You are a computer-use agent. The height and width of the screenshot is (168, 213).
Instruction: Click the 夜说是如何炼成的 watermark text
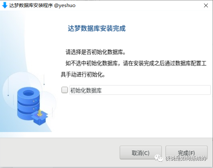(186, 158)
